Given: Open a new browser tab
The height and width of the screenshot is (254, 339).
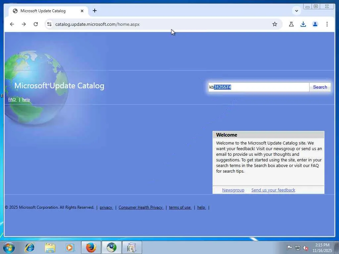Looking at the screenshot, I should click(95, 11).
